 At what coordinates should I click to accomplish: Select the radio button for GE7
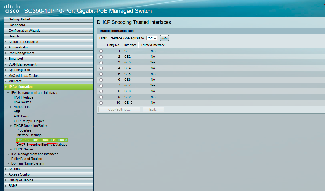(101, 85)
